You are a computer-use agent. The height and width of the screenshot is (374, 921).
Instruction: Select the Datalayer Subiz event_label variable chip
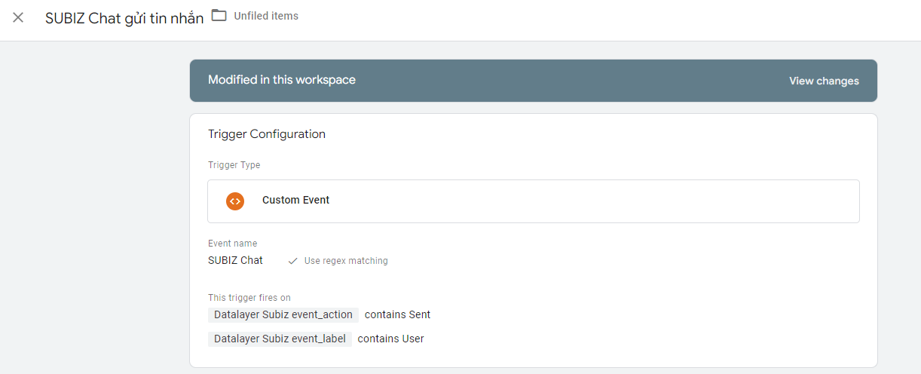[x=280, y=339]
